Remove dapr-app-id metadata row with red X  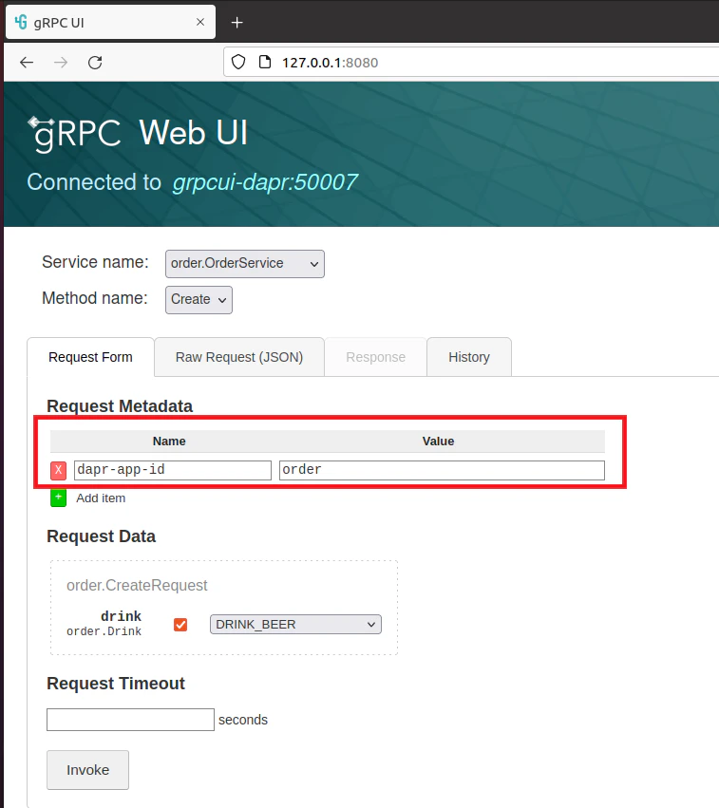click(x=58, y=470)
